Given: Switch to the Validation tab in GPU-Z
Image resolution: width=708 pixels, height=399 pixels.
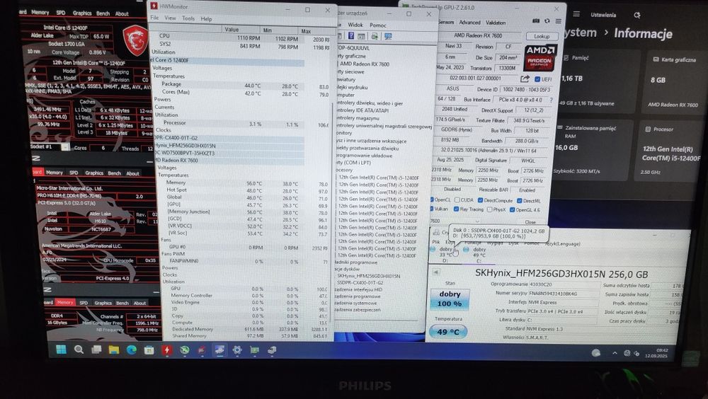Looking at the screenshot, I should 496,23.
